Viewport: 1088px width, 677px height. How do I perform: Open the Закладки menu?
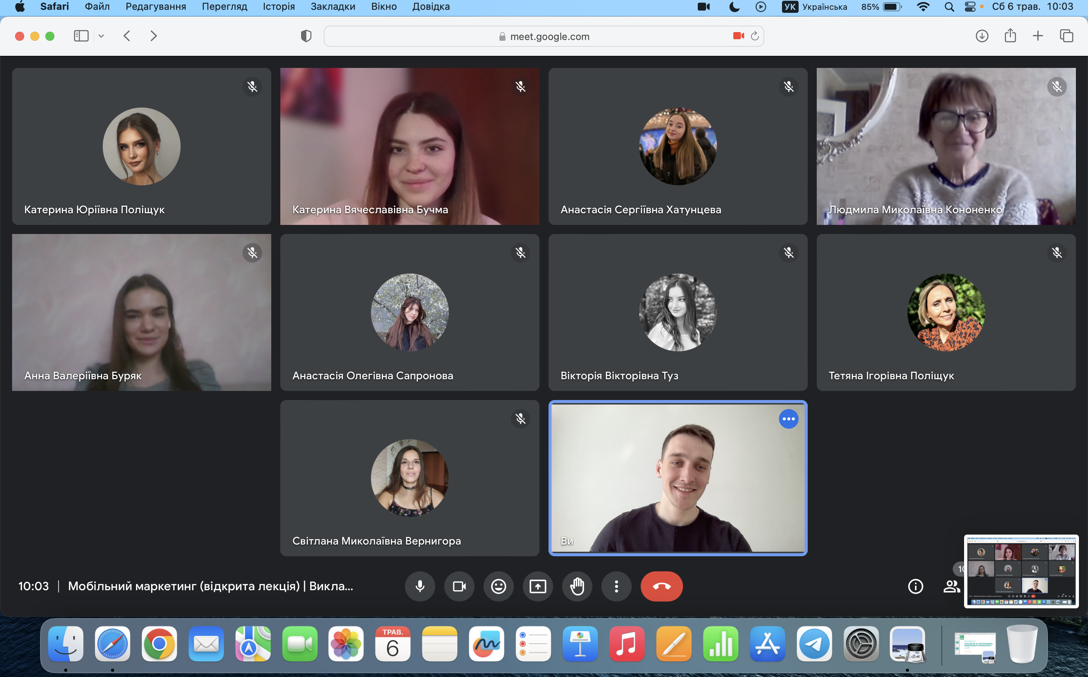point(332,7)
